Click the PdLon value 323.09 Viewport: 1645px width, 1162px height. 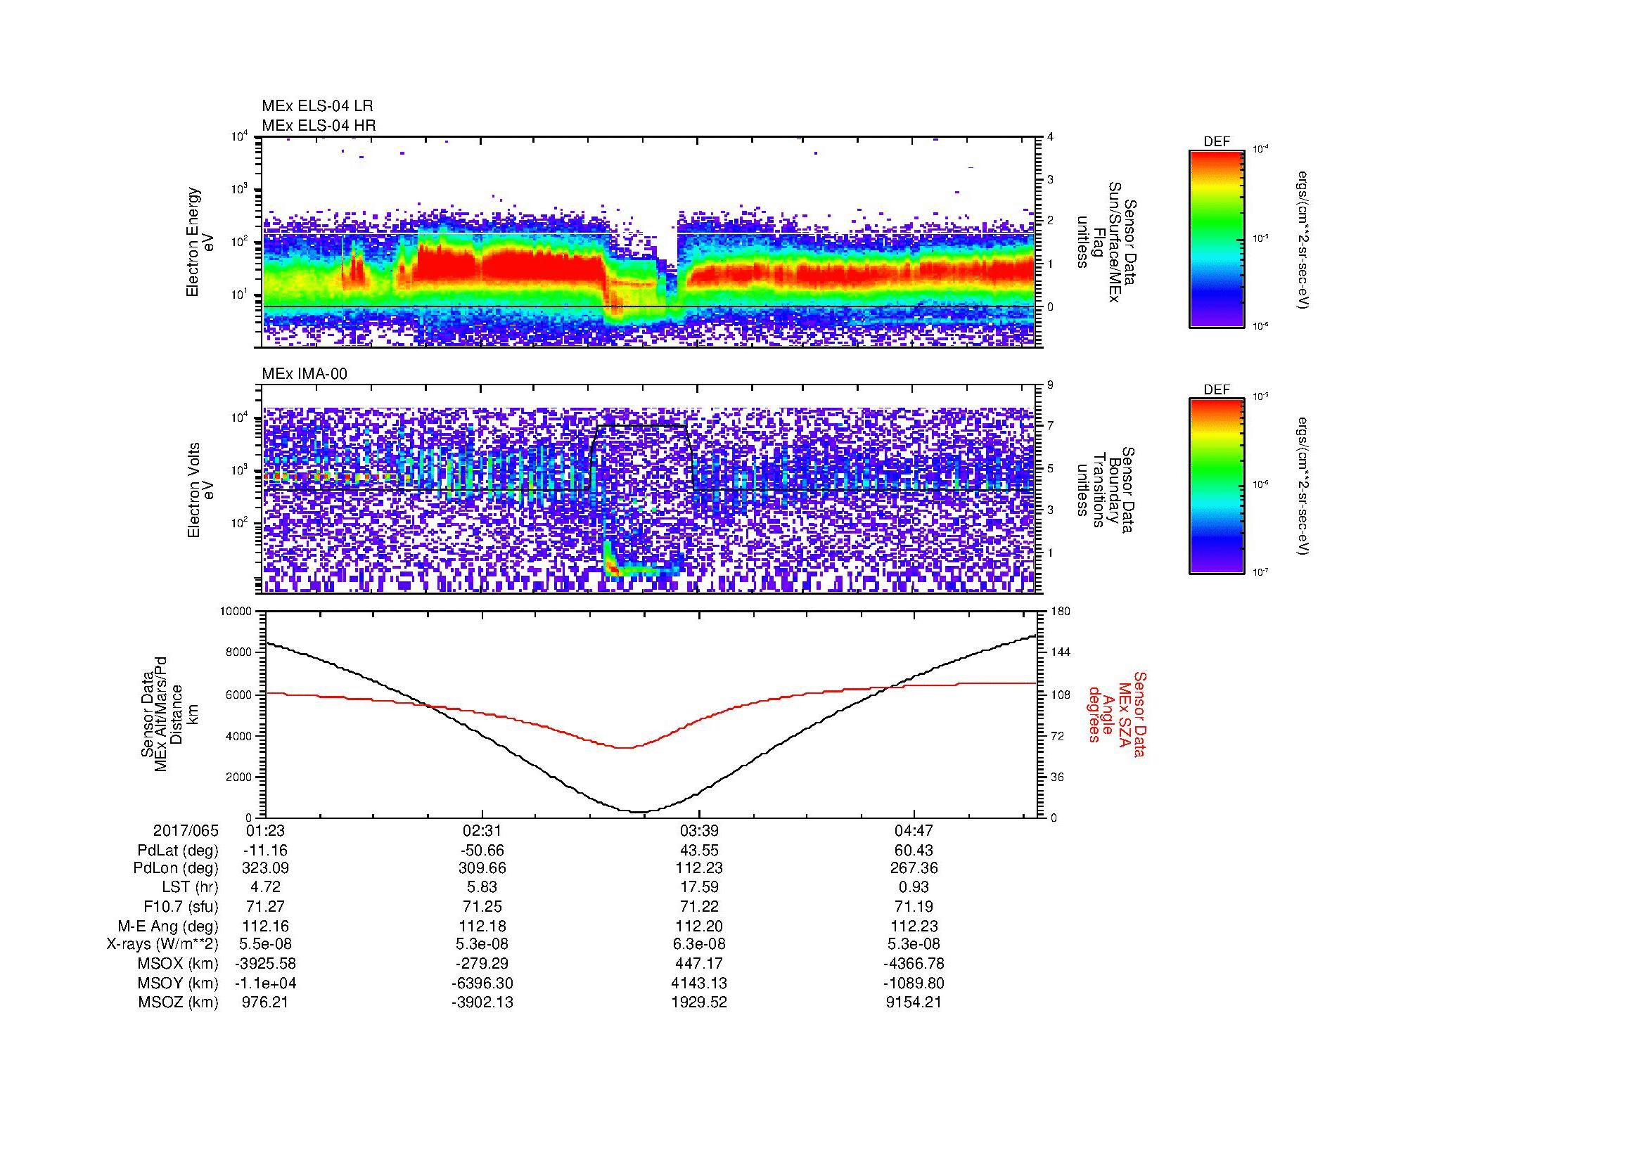[265, 868]
